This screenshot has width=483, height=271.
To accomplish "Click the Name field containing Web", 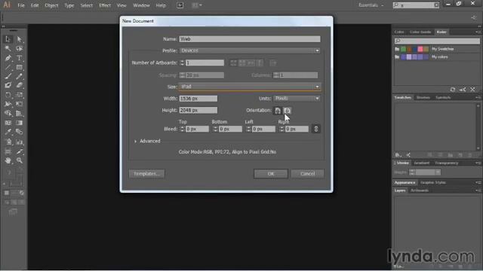I will (250, 39).
